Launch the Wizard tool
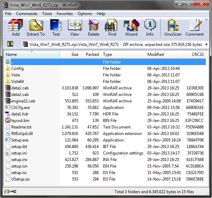This screenshot has height=198, width=212. click(131, 28)
